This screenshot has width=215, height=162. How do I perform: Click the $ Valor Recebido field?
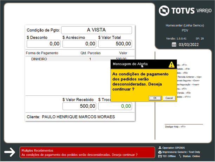tap(79, 106)
